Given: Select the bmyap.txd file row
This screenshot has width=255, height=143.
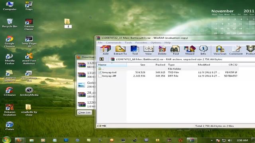Looking at the screenshot, I should (x=168, y=72).
